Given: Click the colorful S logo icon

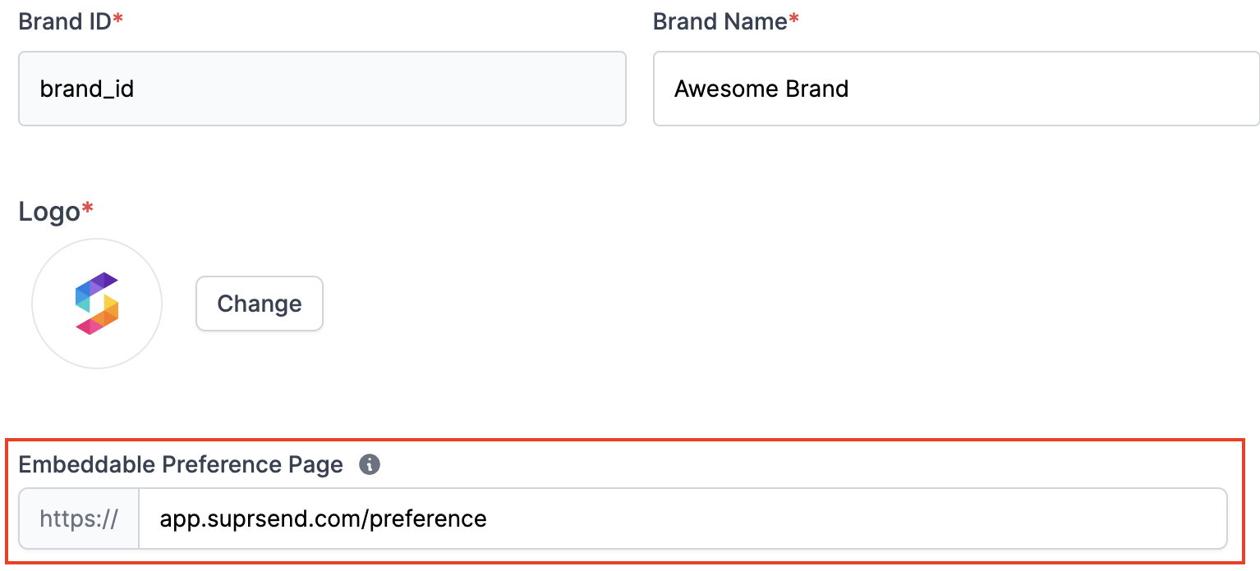Looking at the screenshot, I should coord(97,304).
